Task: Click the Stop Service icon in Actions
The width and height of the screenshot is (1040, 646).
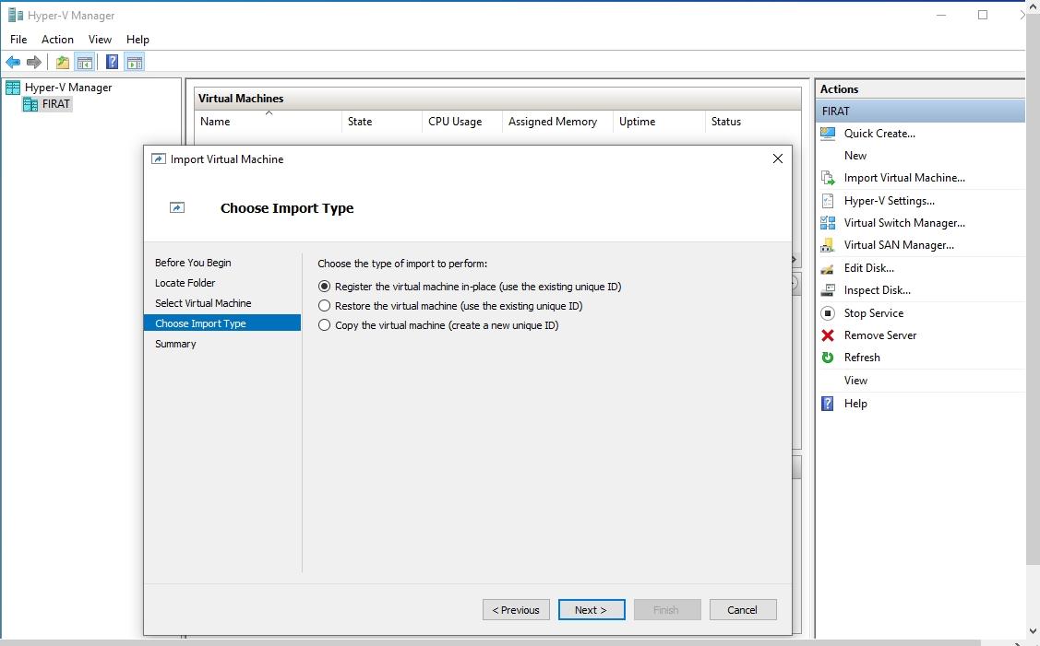Action: tap(828, 313)
